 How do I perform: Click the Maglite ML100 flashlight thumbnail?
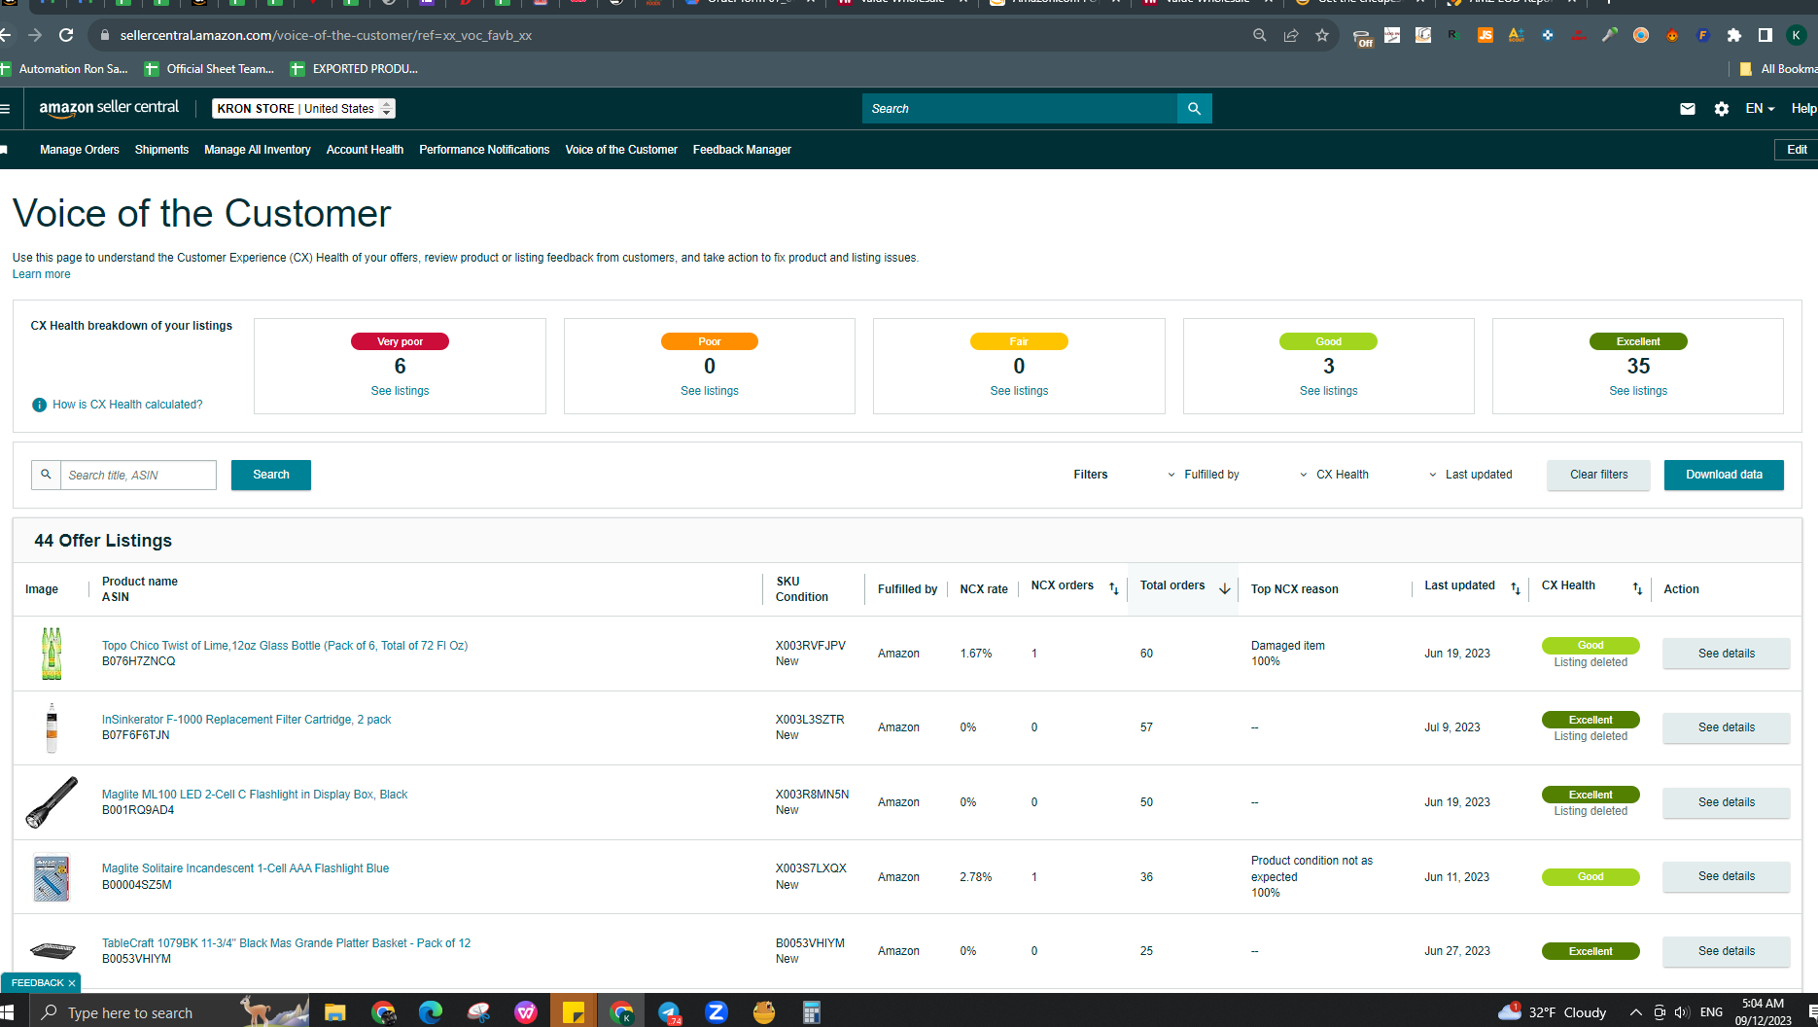[52, 802]
